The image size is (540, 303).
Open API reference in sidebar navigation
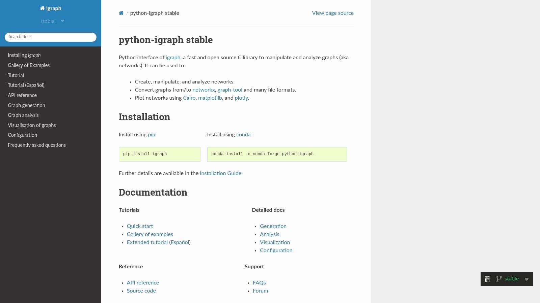coord(22,95)
